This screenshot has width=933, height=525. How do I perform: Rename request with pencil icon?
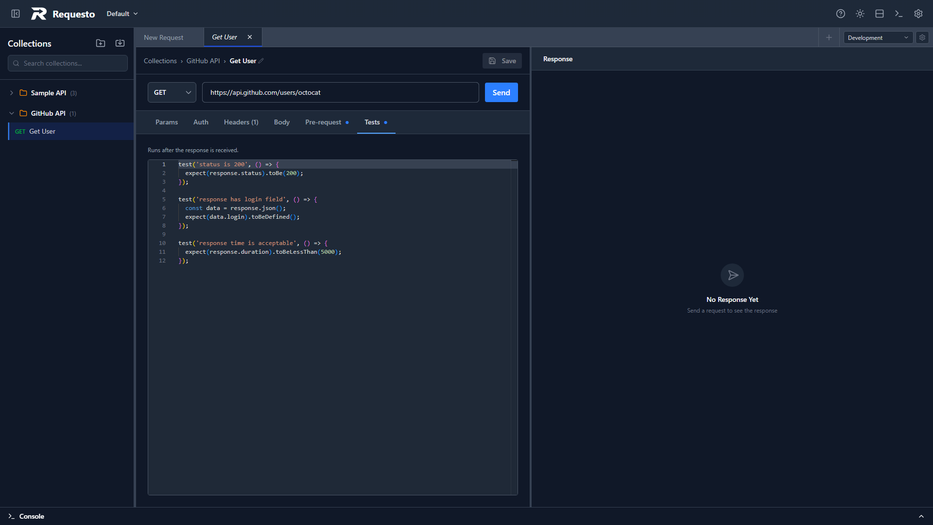tap(261, 61)
